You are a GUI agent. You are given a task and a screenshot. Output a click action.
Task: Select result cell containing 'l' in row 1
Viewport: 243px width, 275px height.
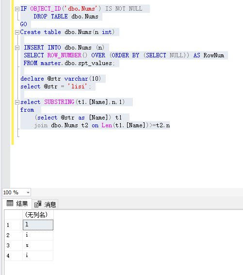38,225
